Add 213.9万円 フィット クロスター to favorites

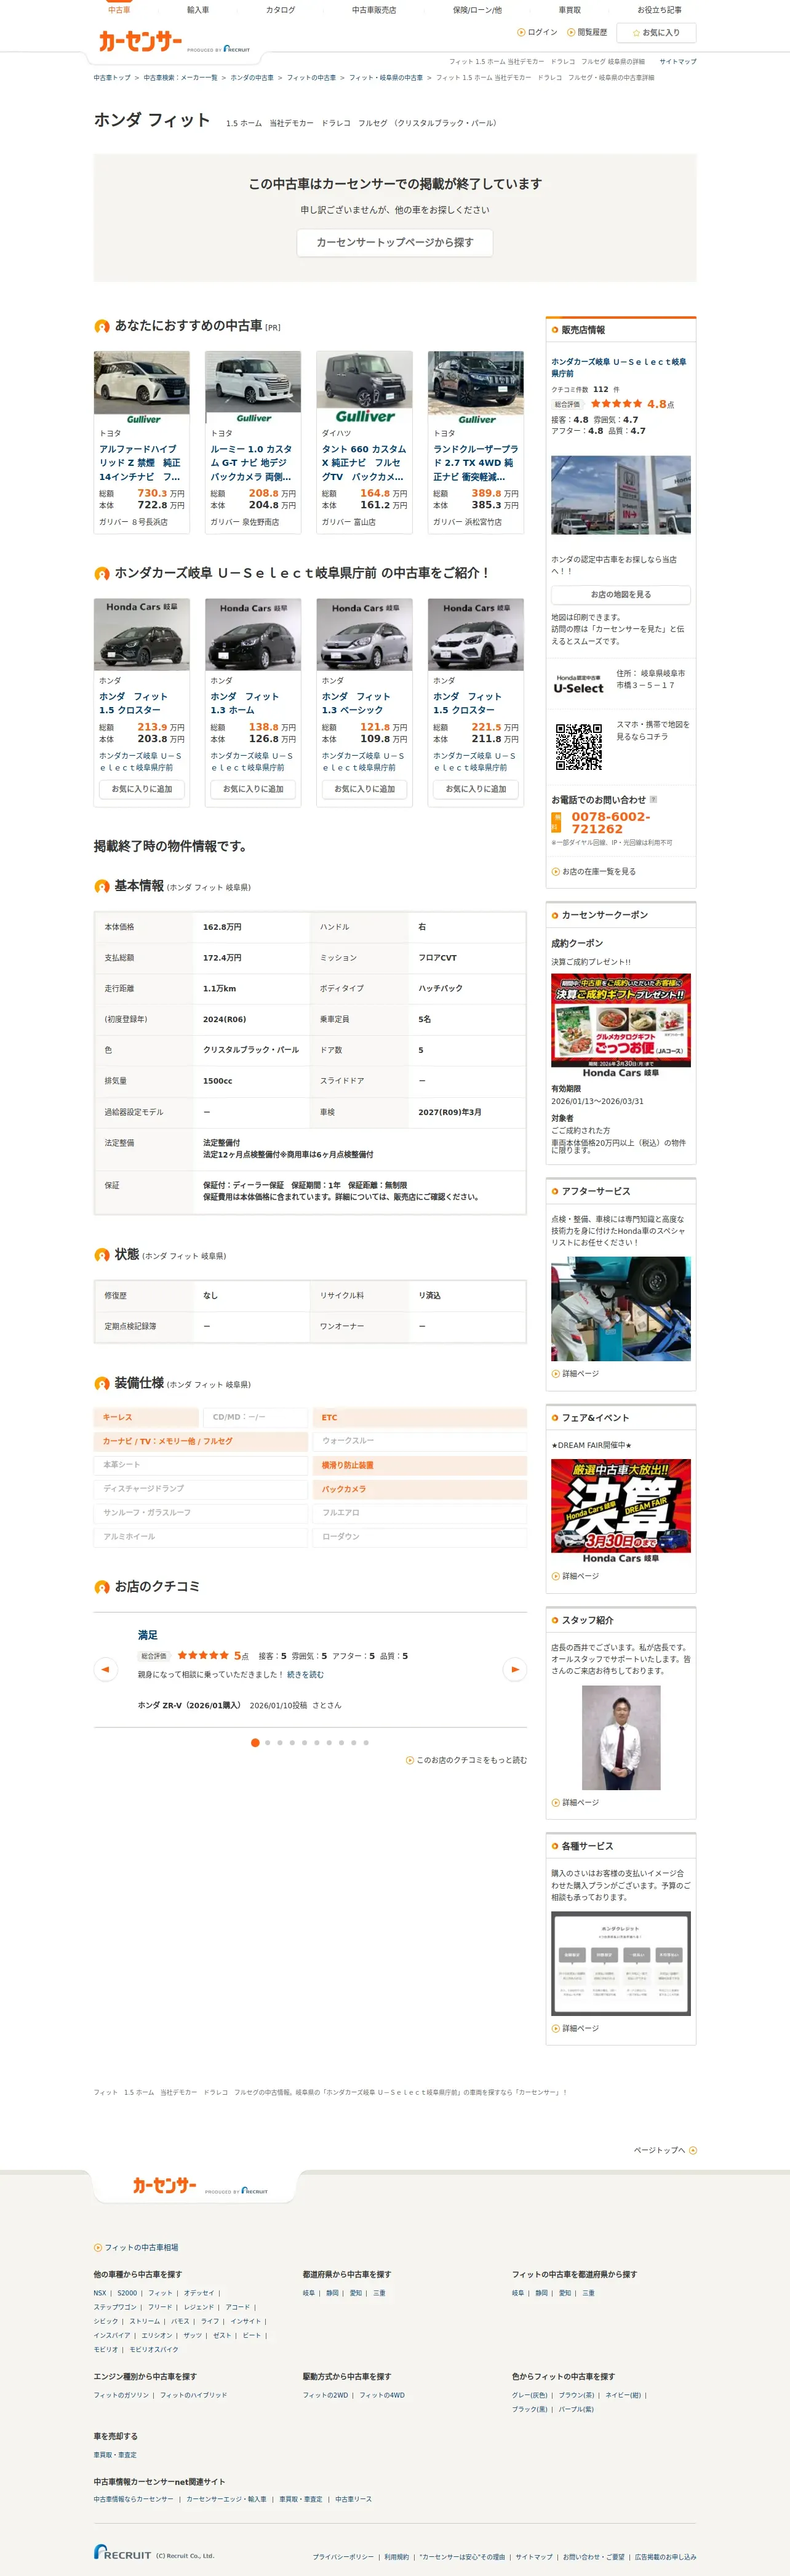tap(141, 789)
